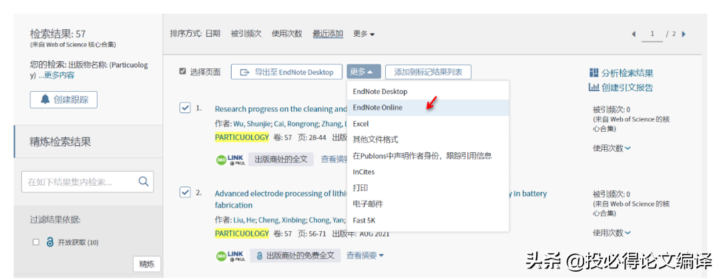
Task: Choose EndNote Desktop from menu
Action: 428,91
